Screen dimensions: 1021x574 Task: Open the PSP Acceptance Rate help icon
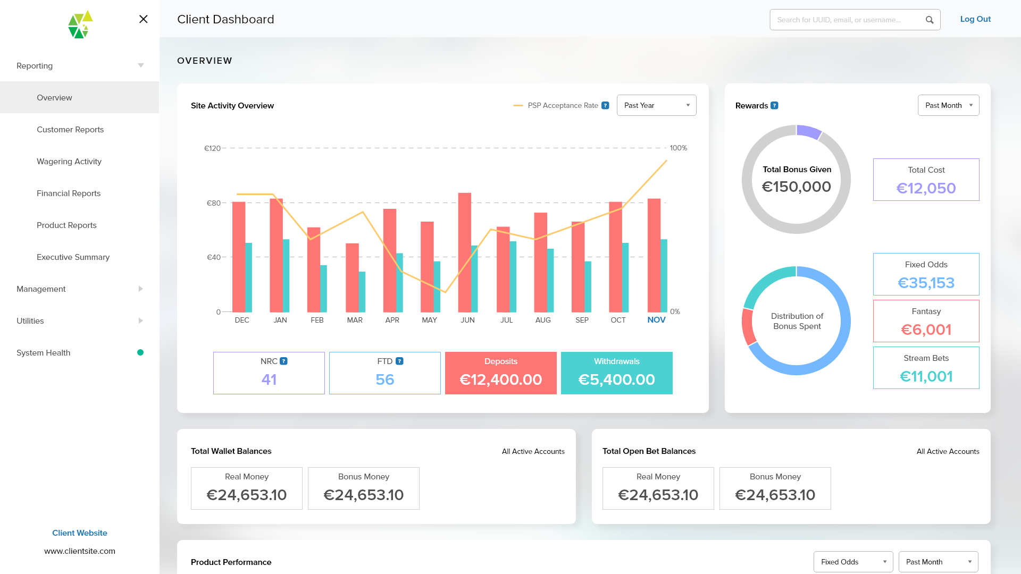click(x=605, y=105)
